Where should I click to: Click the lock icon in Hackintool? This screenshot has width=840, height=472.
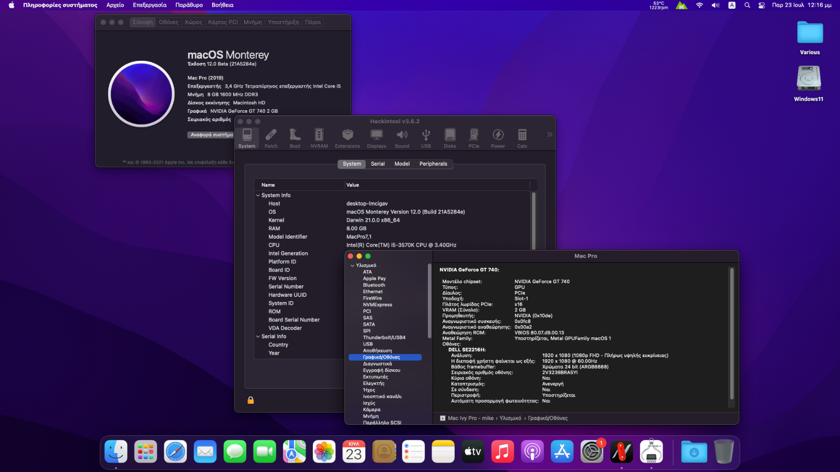tap(250, 400)
